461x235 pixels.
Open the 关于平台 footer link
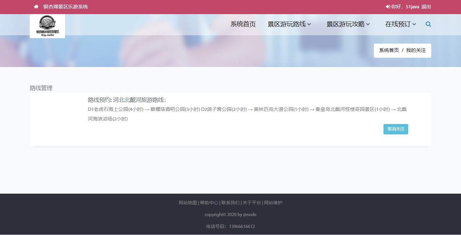(x=252, y=203)
